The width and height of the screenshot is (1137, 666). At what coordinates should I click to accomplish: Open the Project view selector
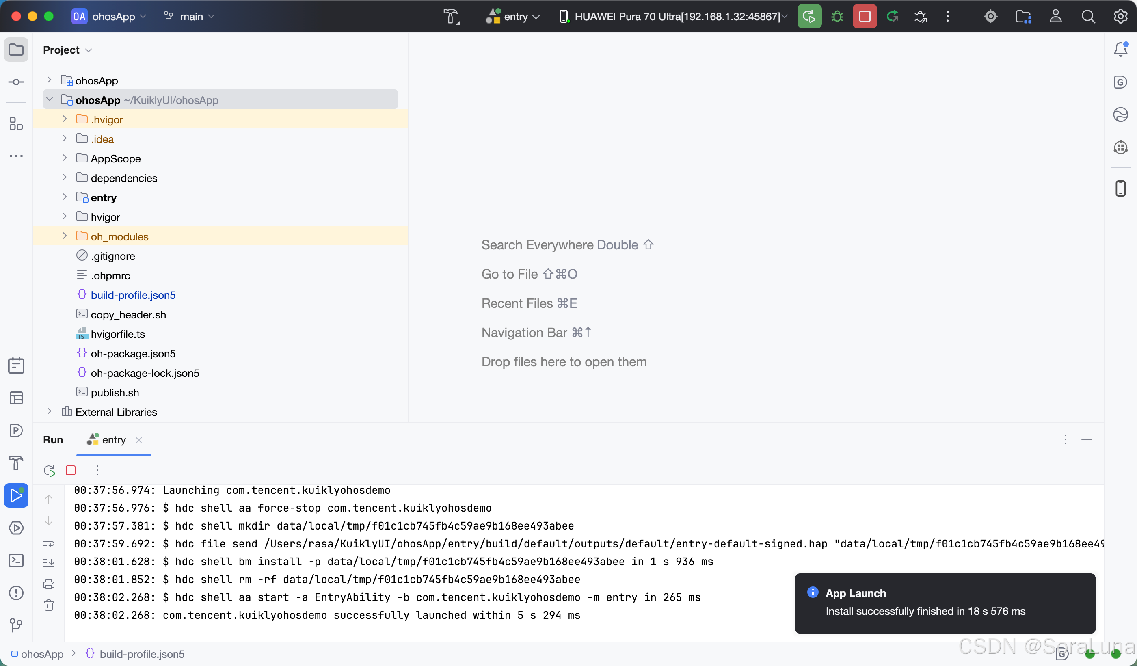[67, 50]
